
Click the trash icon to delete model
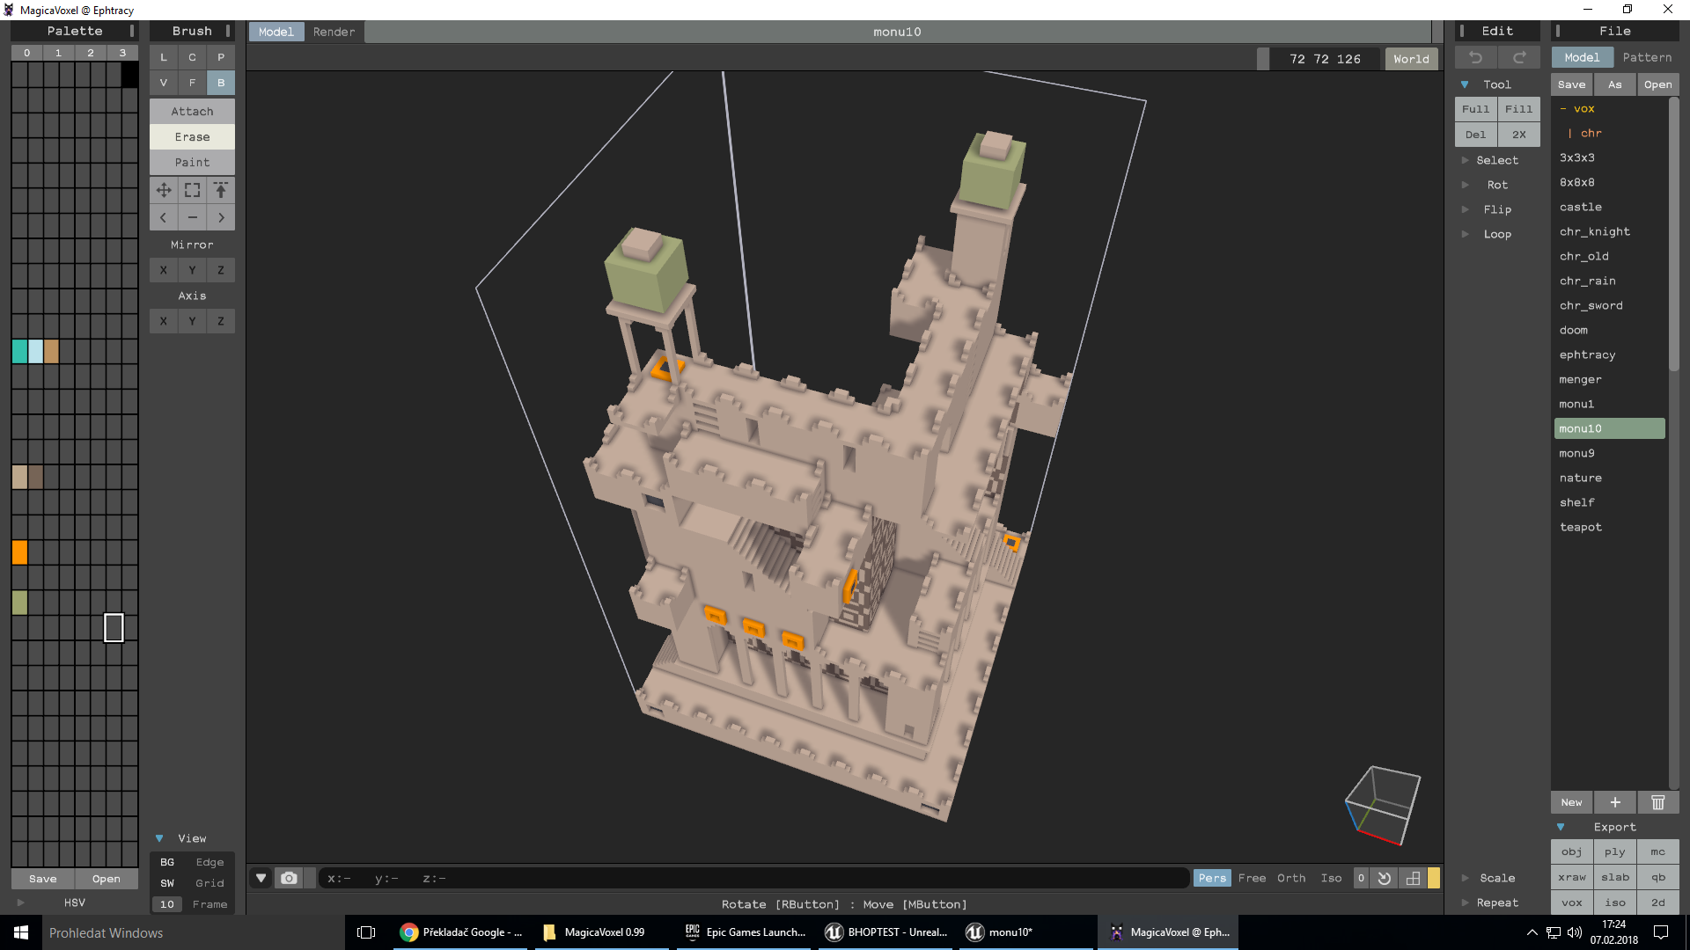(x=1657, y=802)
